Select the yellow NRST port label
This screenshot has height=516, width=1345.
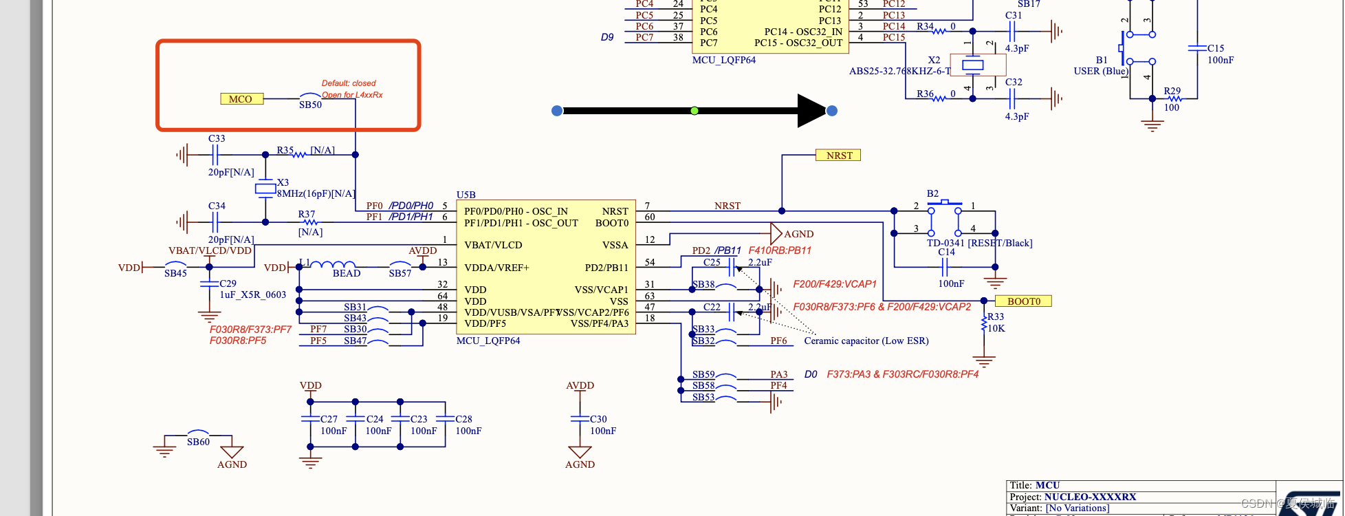(x=838, y=155)
